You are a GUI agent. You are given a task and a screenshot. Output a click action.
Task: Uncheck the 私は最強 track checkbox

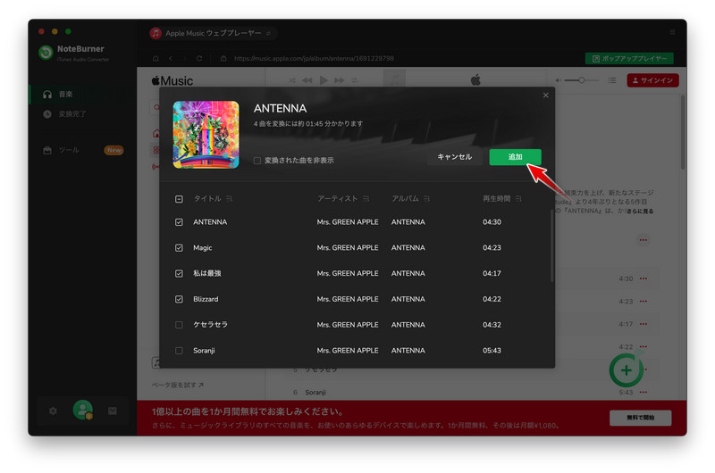(x=179, y=273)
